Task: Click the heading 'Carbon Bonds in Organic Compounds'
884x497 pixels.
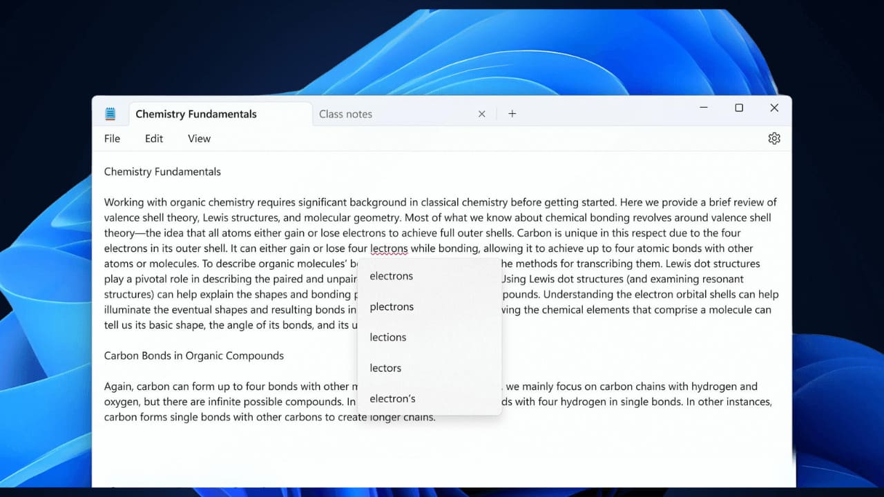Action: (x=193, y=355)
